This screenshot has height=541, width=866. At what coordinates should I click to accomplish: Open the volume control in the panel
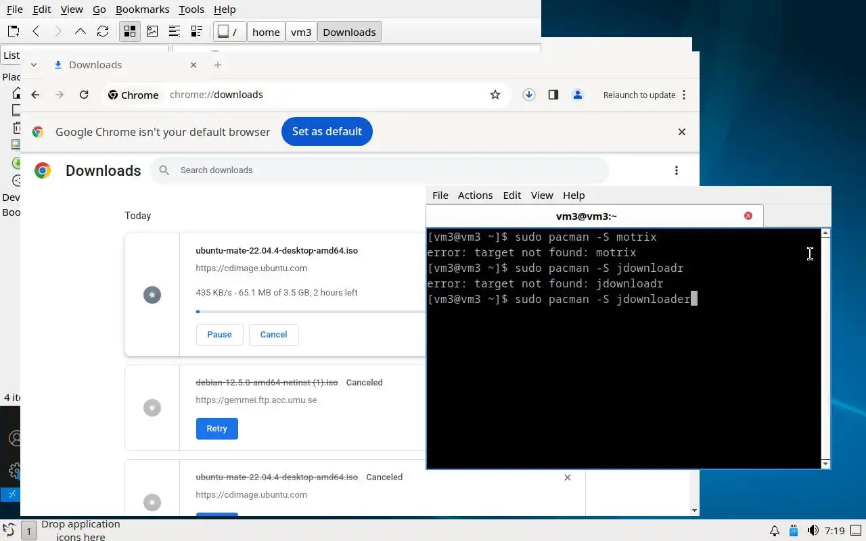point(813,531)
